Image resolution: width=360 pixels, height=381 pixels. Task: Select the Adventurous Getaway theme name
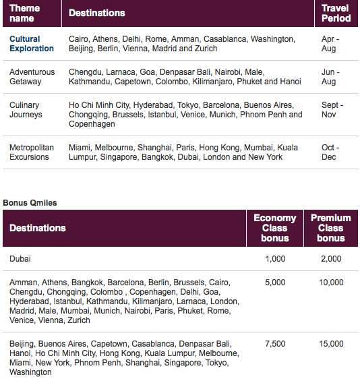pyautogui.click(x=32, y=77)
